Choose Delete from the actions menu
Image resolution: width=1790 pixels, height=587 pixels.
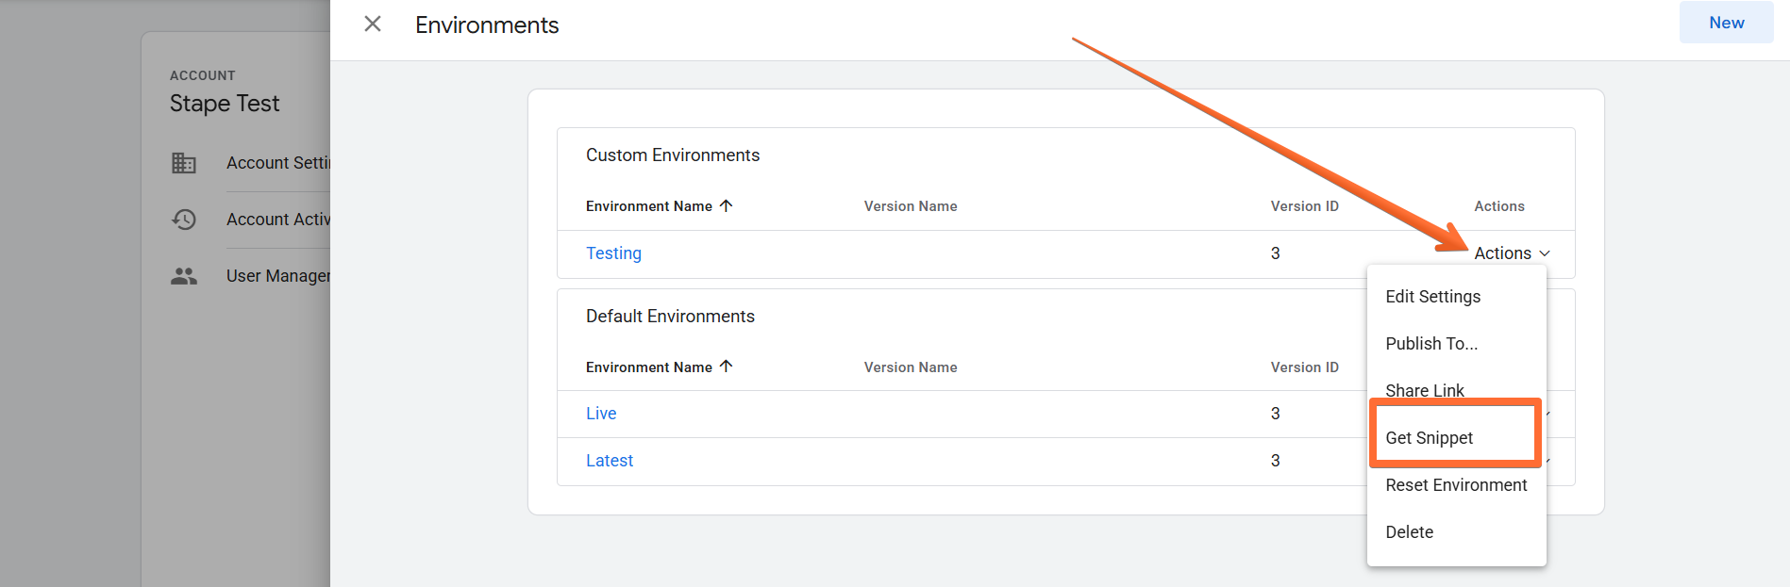[1456, 532]
